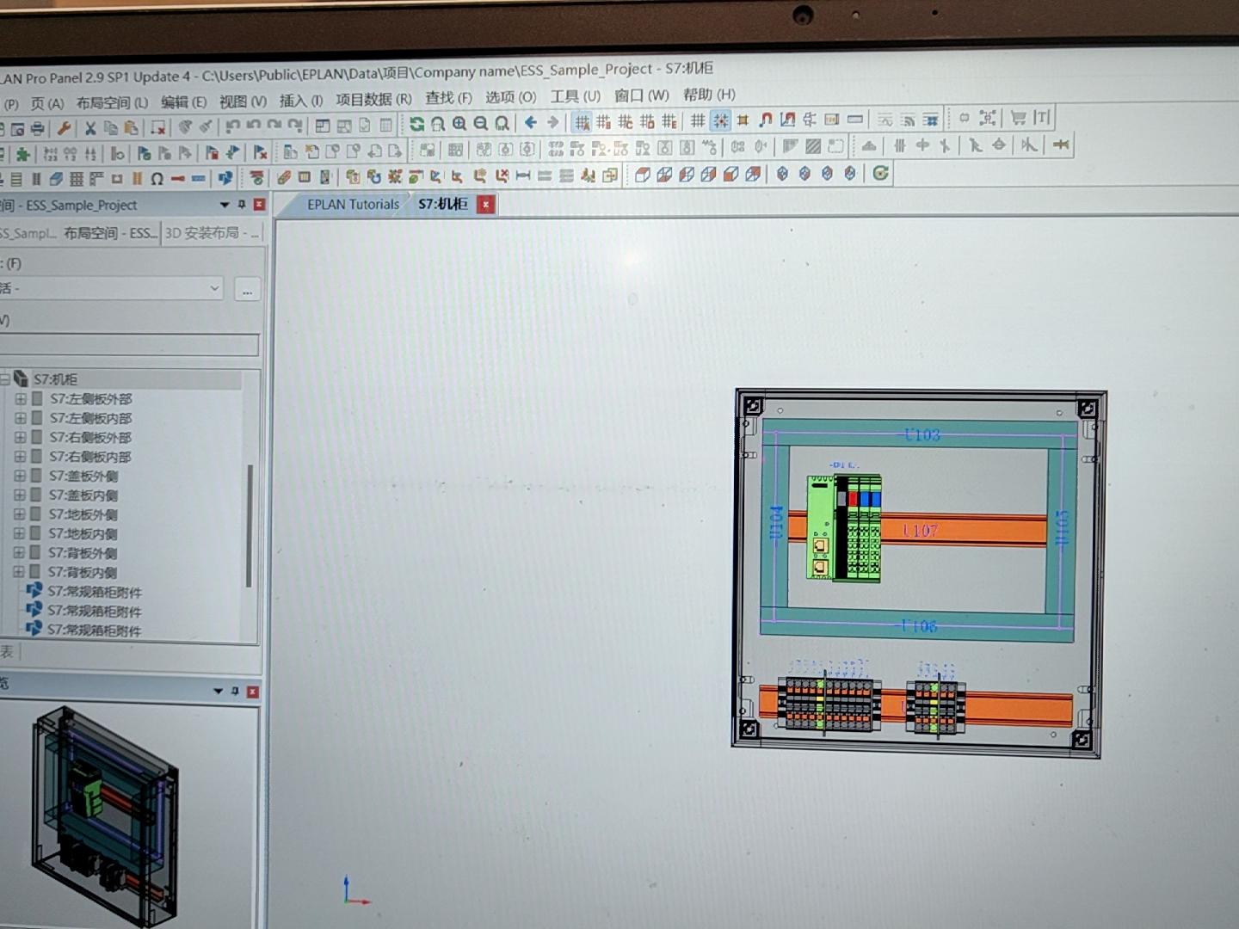The image size is (1239, 929).
Task: Click the blue back arrow icon
Action: tap(531, 123)
